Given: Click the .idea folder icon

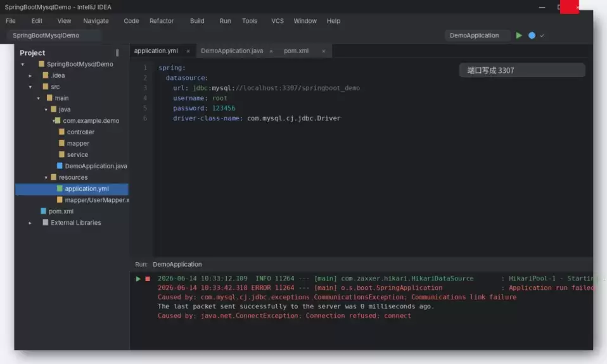Looking at the screenshot, I should [45, 75].
